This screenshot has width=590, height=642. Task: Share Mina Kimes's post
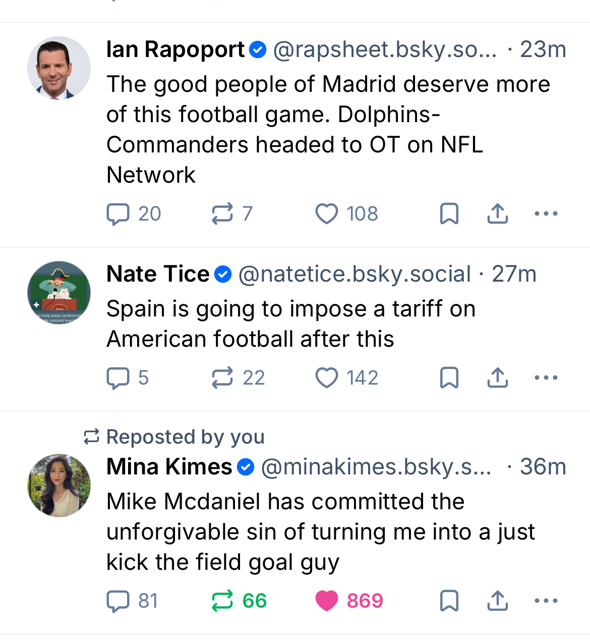point(497,601)
